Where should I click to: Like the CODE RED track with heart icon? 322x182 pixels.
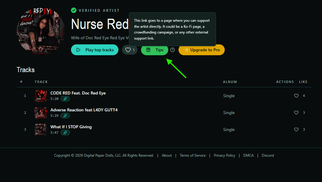pos(296,96)
